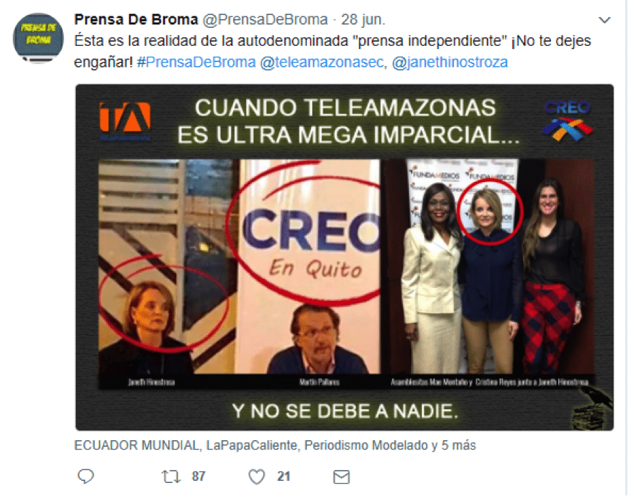Open the @teleamazonasec mention
Screen dimensions: 628x496
(322, 62)
